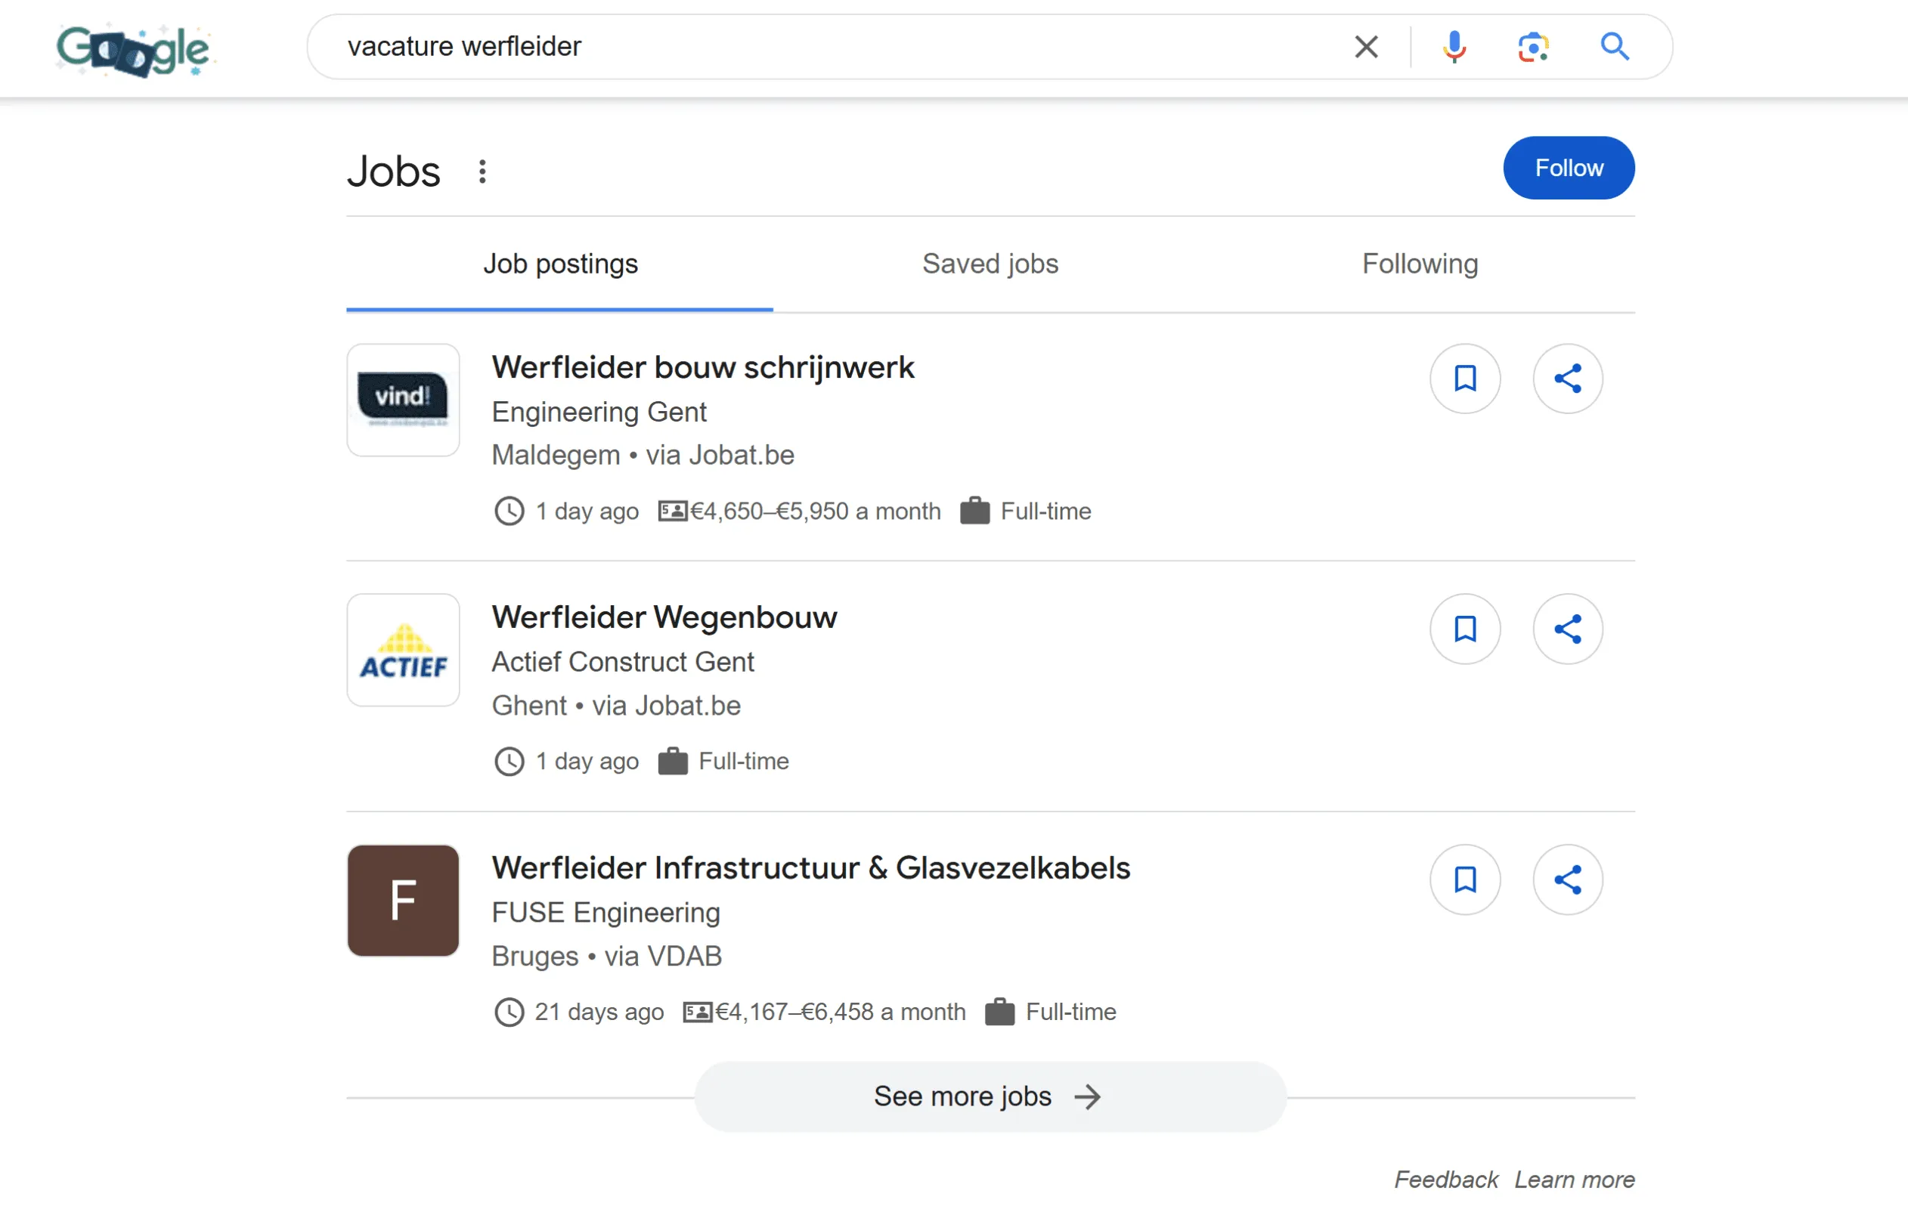
Task: Click FUSE Engineering company name
Action: (606, 913)
